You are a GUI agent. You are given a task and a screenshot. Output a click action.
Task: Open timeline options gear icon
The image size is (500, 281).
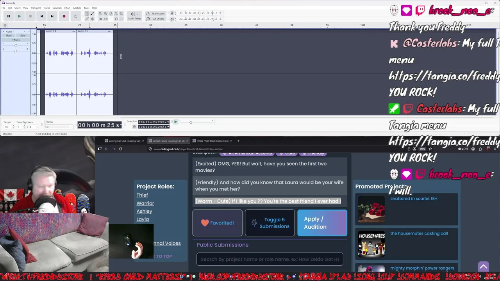(x=5, y=25)
